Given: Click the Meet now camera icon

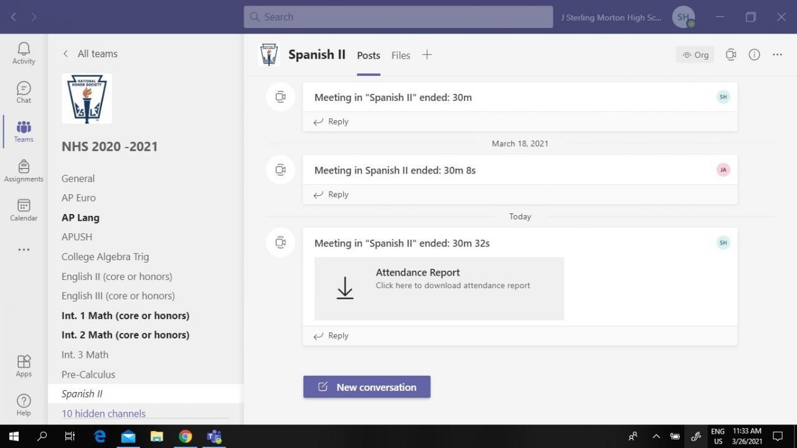Looking at the screenshot, I should (731, 55).
